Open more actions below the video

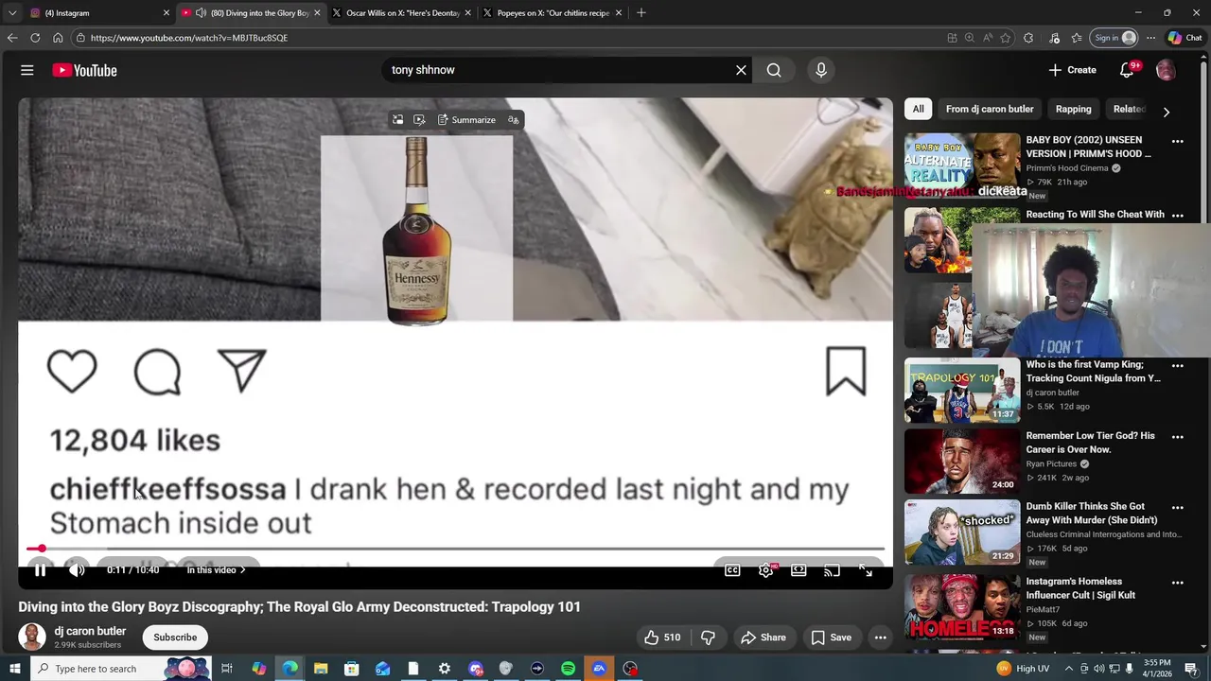click(x=880, y=637)
